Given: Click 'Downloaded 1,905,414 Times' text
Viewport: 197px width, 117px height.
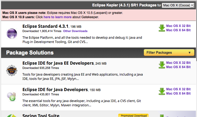Looking at the screenshot, I should tap(42, 31).
